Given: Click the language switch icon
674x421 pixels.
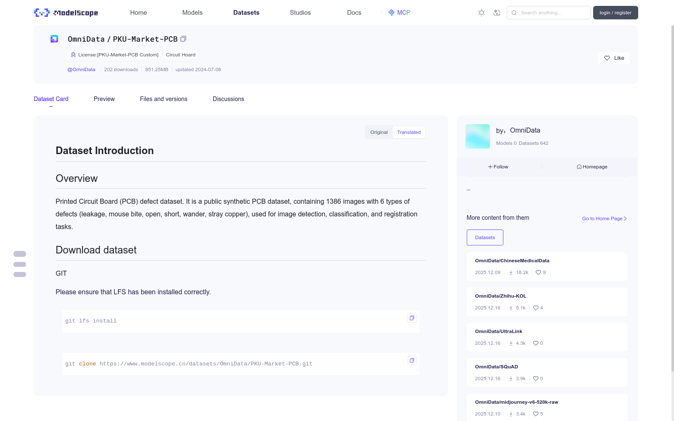Looking at the screenshot, I should point(497,13).
